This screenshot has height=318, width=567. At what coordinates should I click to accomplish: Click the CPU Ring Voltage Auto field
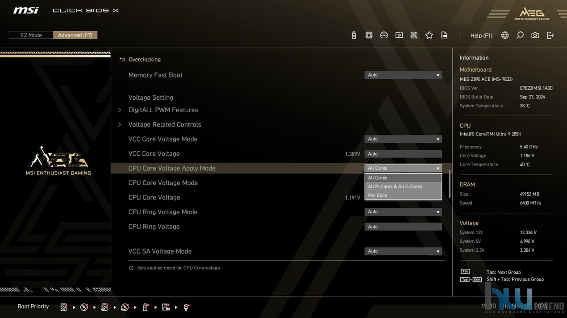[403, 227]
